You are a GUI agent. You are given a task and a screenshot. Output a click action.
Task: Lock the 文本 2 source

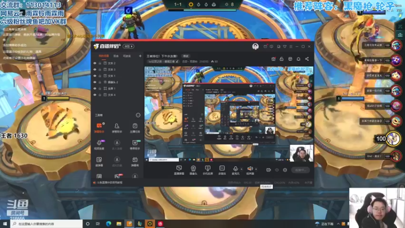(x=100, y=63)
